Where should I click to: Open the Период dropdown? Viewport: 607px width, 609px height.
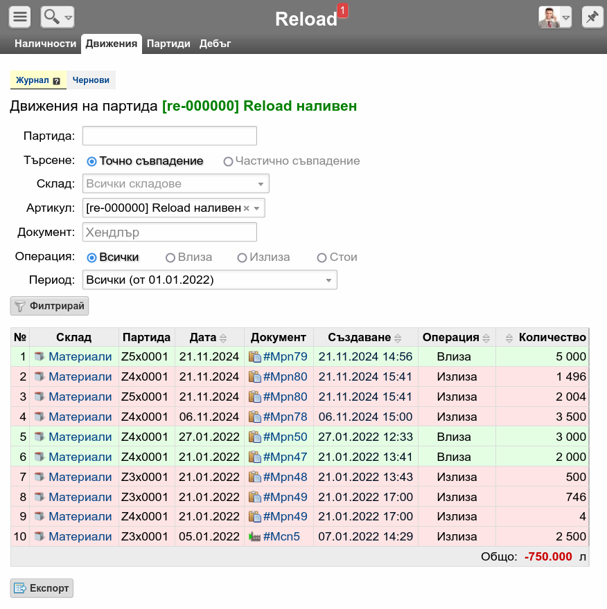tap(328, 280)
